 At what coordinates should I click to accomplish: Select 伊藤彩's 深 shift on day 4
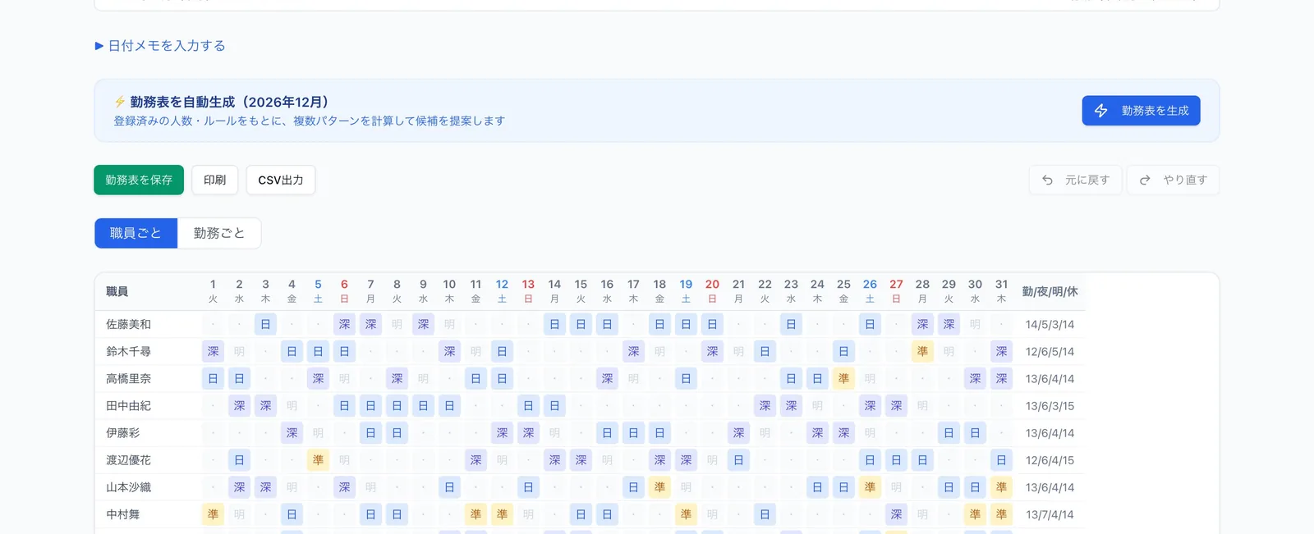[292, 432]
